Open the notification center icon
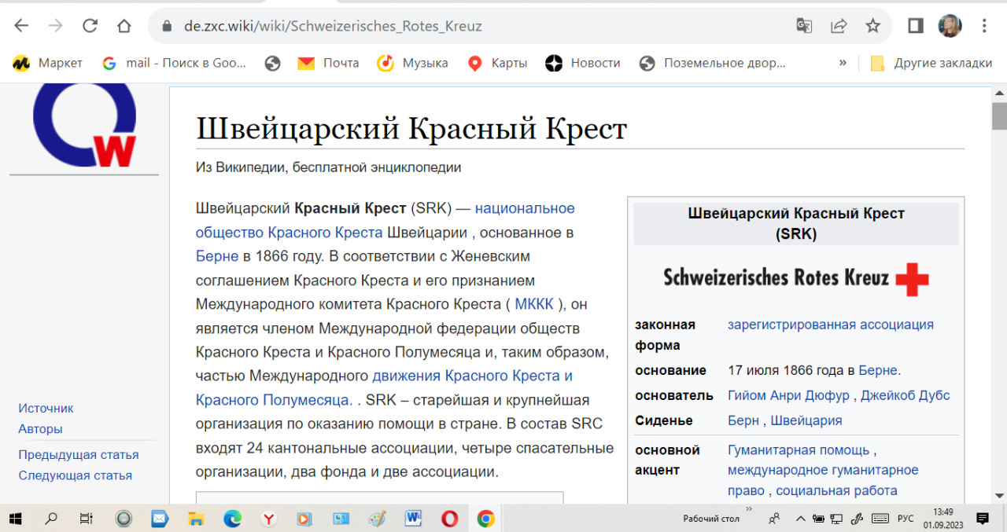Viewport: 1007px width, 532px height. coord(983,519)
